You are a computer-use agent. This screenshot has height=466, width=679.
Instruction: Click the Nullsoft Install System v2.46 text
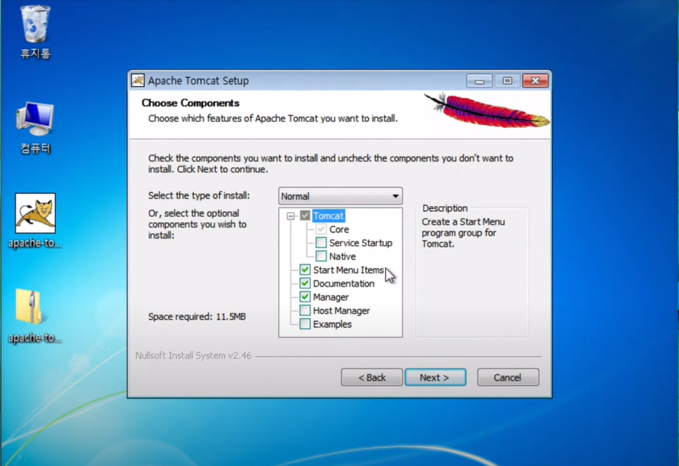(193, 356)
